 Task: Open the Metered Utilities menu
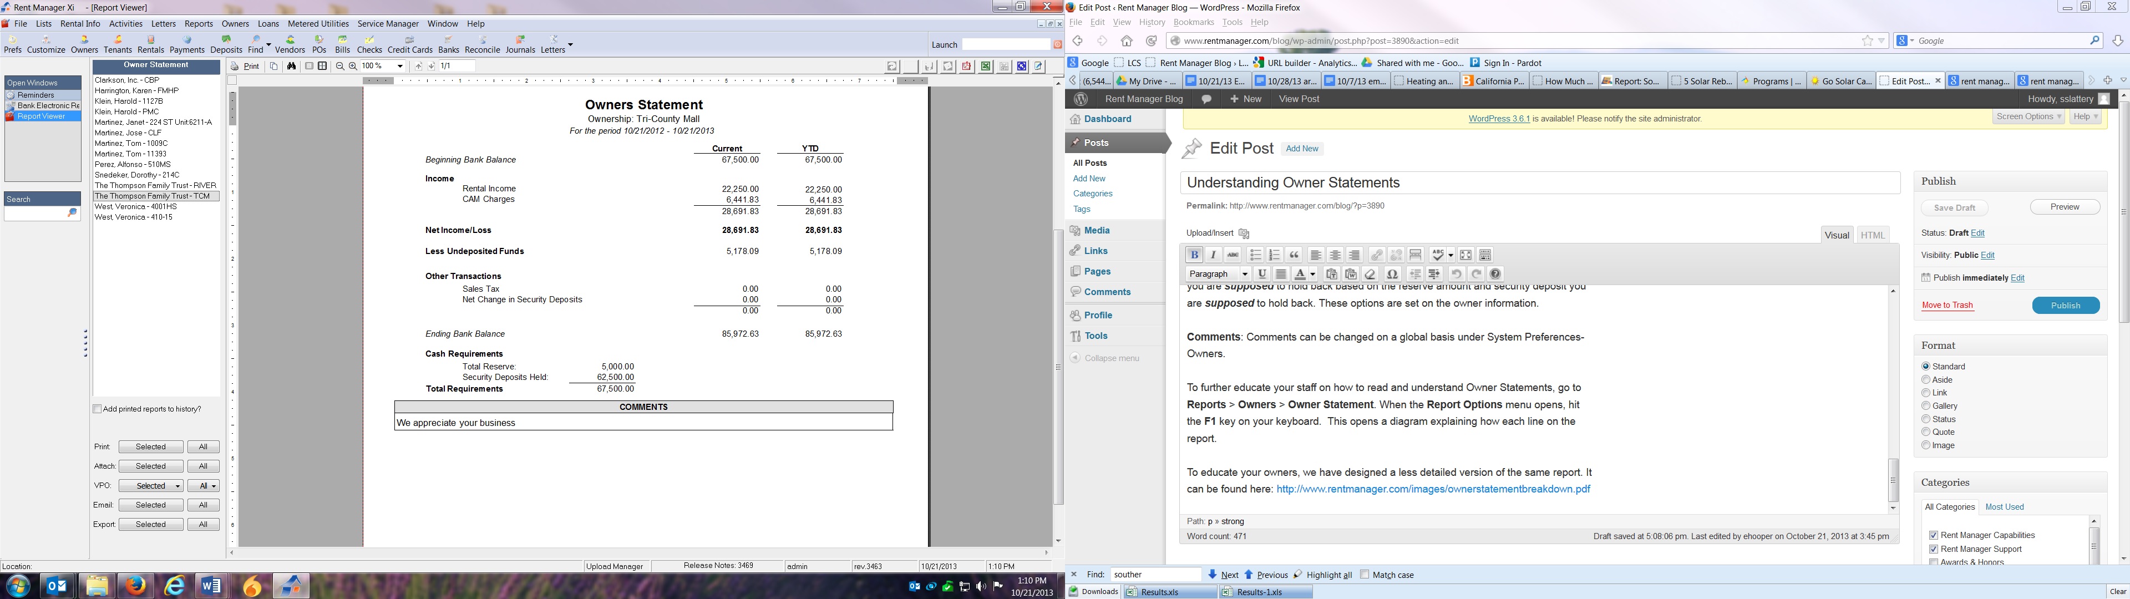coord(318,24)
